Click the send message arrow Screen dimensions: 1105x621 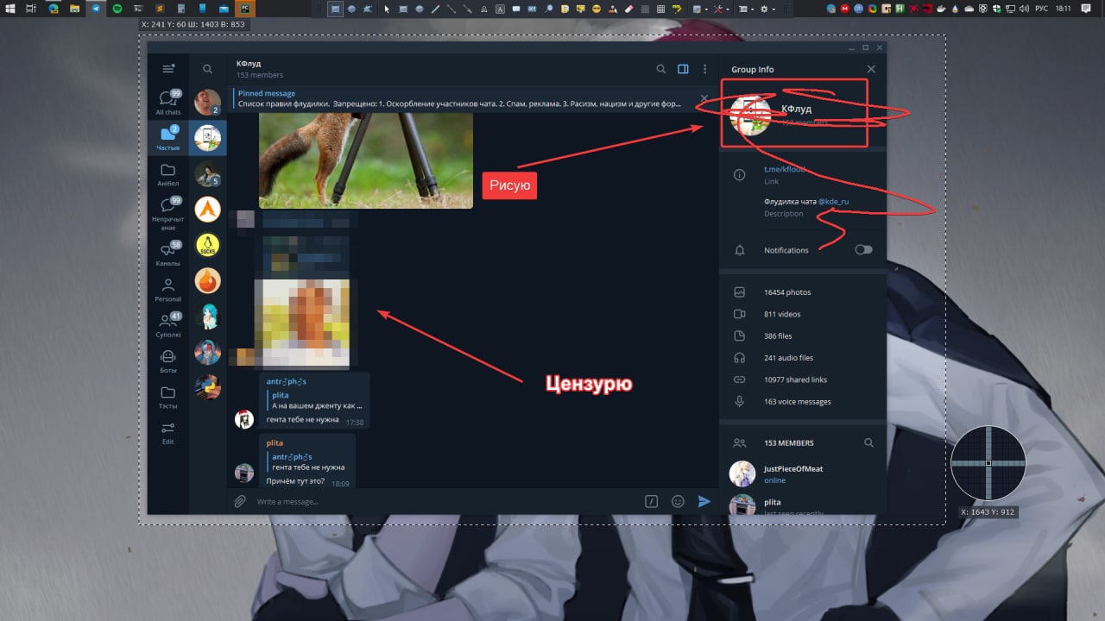point(704,501)
